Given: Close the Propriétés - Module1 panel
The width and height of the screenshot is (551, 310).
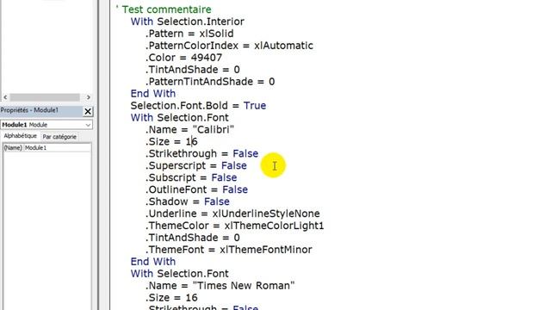Looking at the screenshot, I should pos(88,111).
